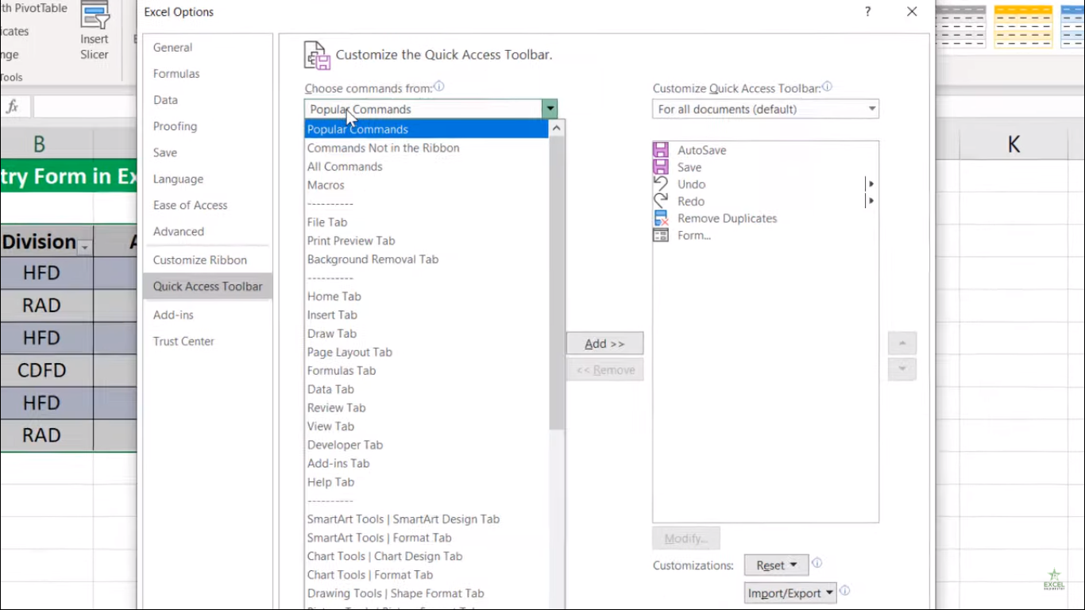Open the For all documents dropdown

(x=766, y=109)
